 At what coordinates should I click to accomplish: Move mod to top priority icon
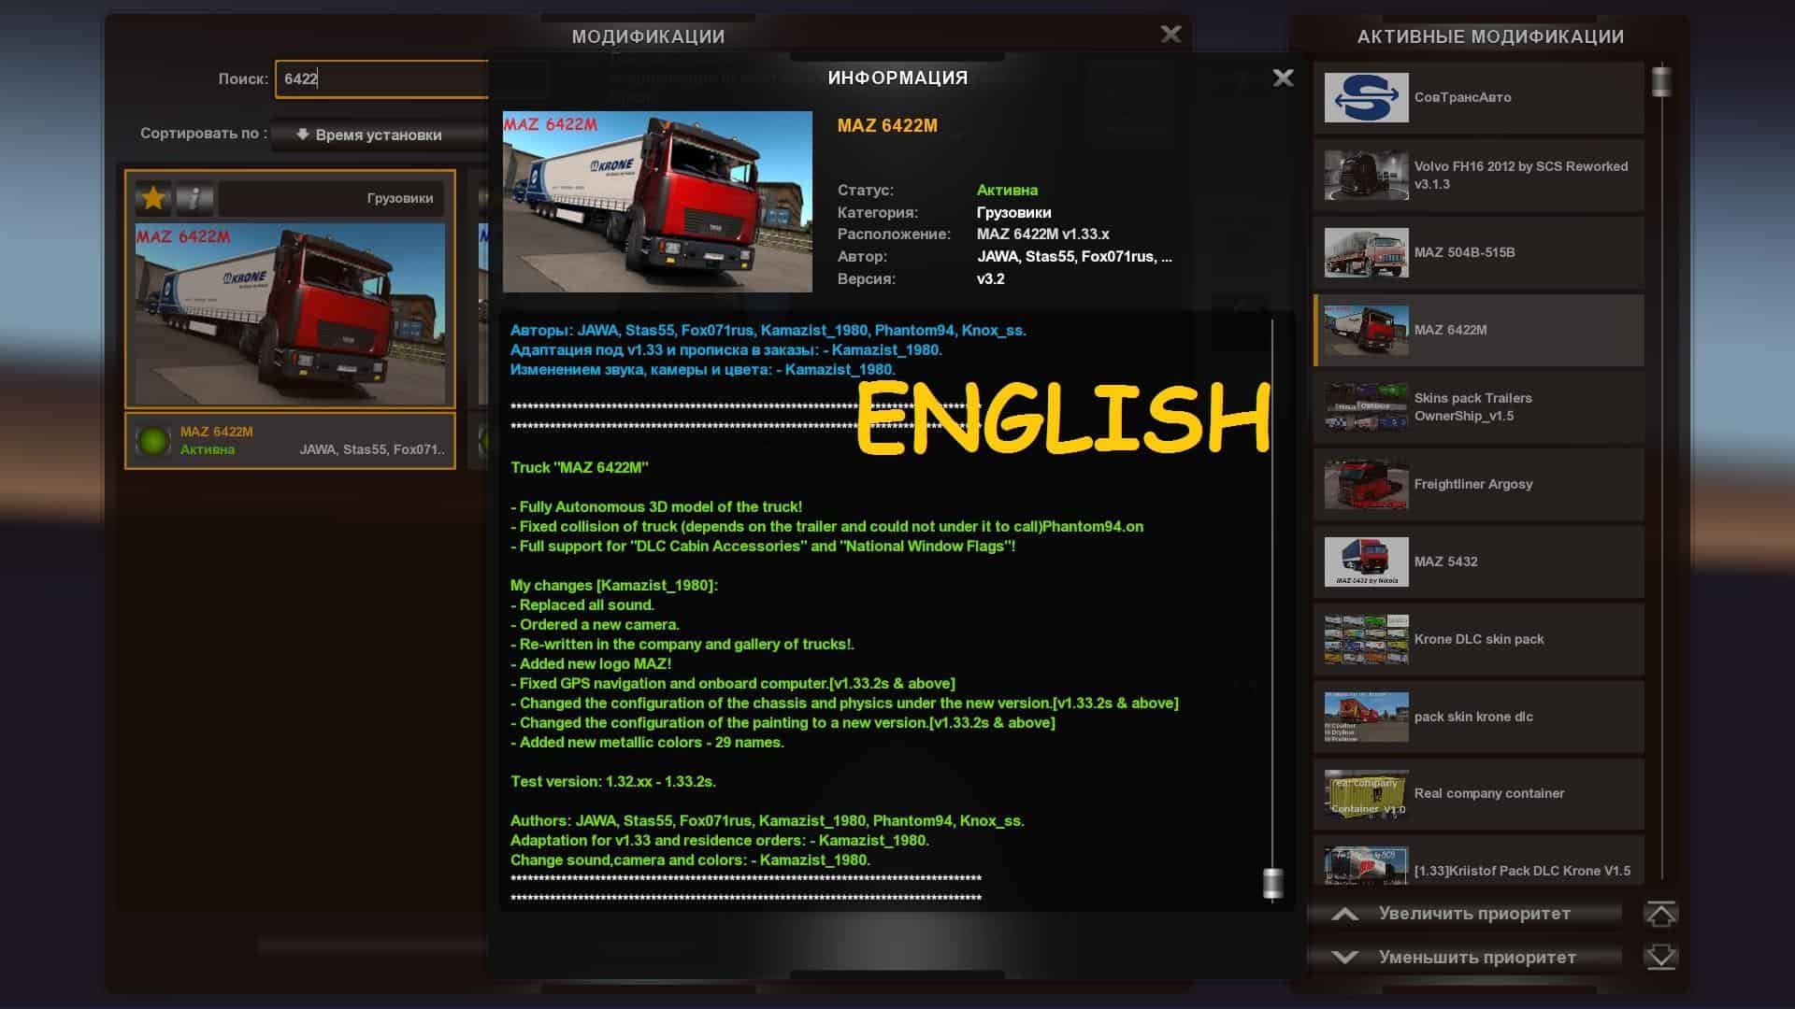[x=1660, y=914]
